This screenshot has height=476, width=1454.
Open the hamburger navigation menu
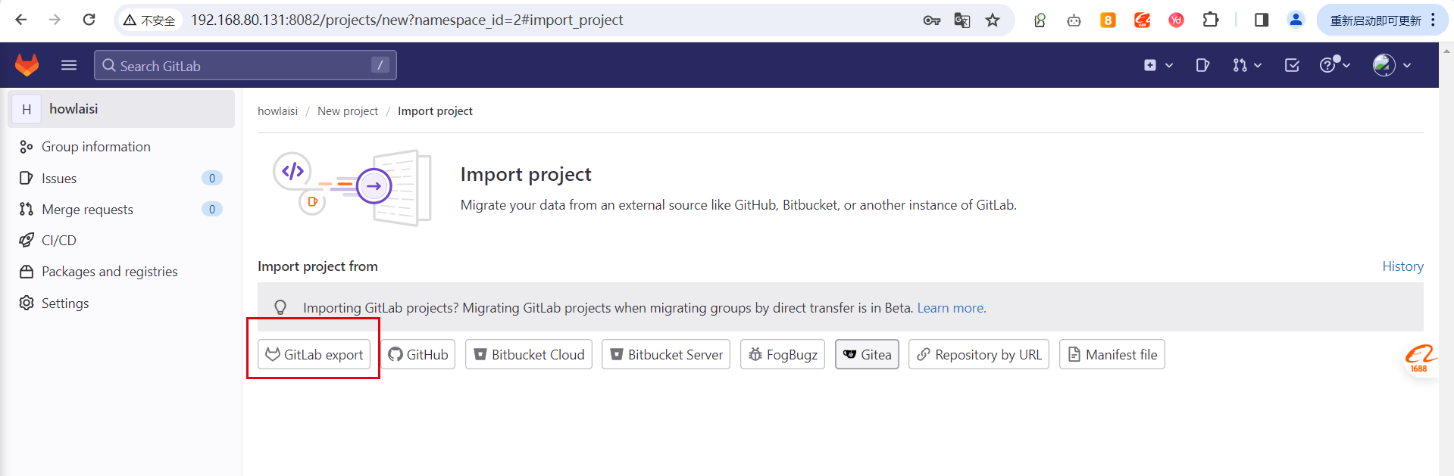pyautogui.click(x=69, y=65)
